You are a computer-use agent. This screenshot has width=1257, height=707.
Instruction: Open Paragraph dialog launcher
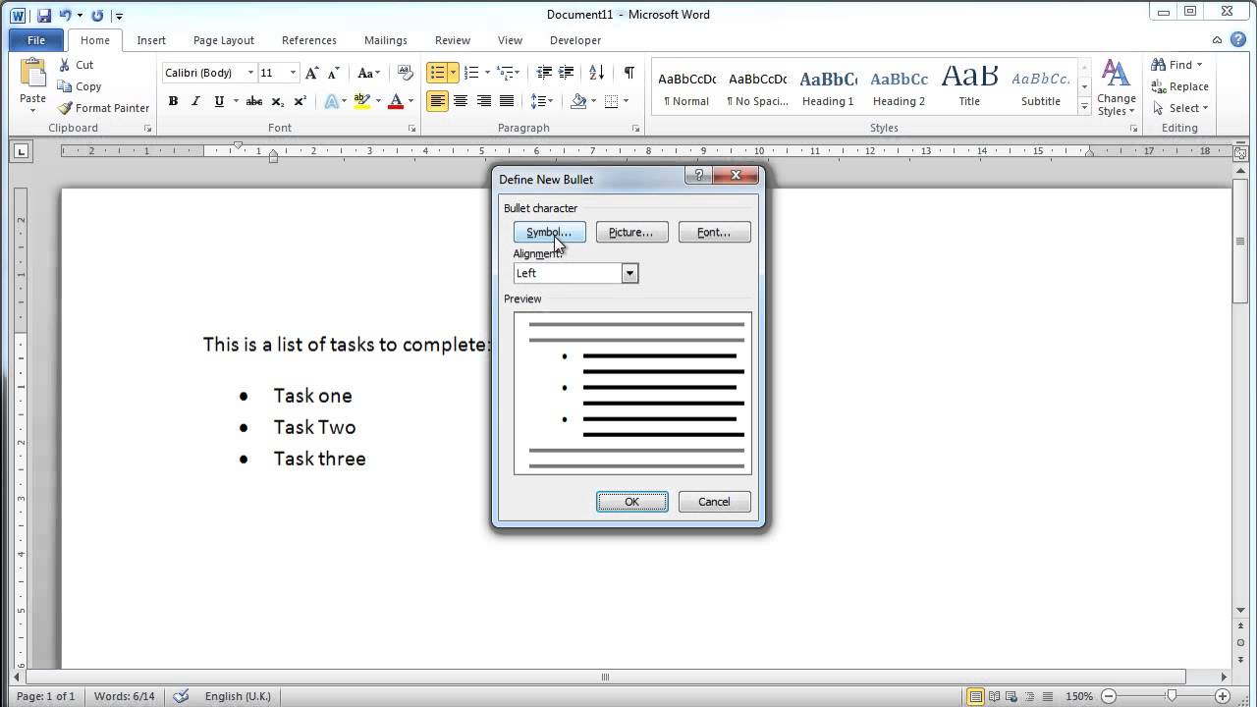coord(636,129)
